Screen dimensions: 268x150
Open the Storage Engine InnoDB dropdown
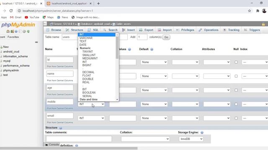coord(191,139)
